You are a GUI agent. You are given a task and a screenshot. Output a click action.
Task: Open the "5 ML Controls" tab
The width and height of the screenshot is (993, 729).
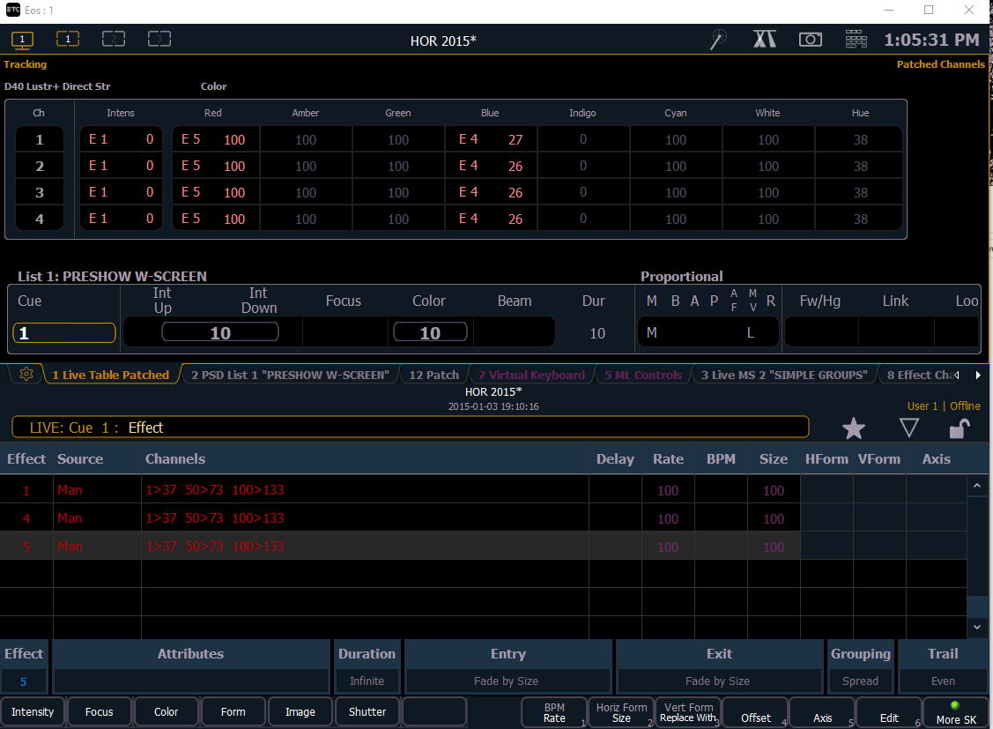(643, 375)
